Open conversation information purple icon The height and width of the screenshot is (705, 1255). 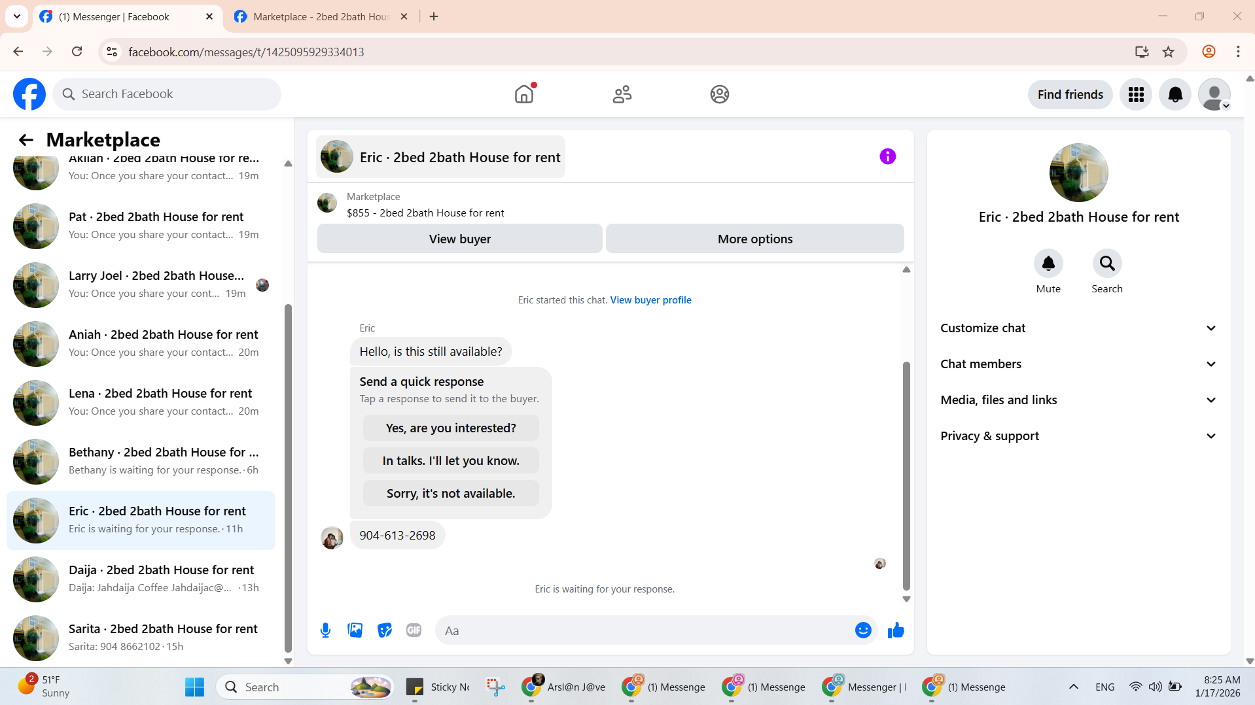[887, 156]
